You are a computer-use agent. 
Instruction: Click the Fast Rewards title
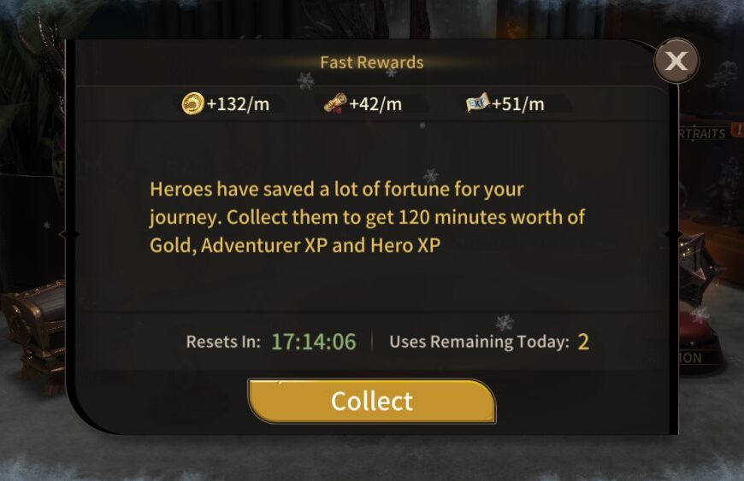click(x=371, y=62)
